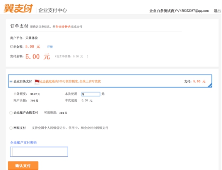Focus the 企业账户支付密码 password field
Image resolution: width=222 pixels, height=170 pixels.
click(x=39, y=152)
